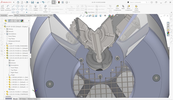
Task: Open Apply Scene color sphere
Action: 113,16
